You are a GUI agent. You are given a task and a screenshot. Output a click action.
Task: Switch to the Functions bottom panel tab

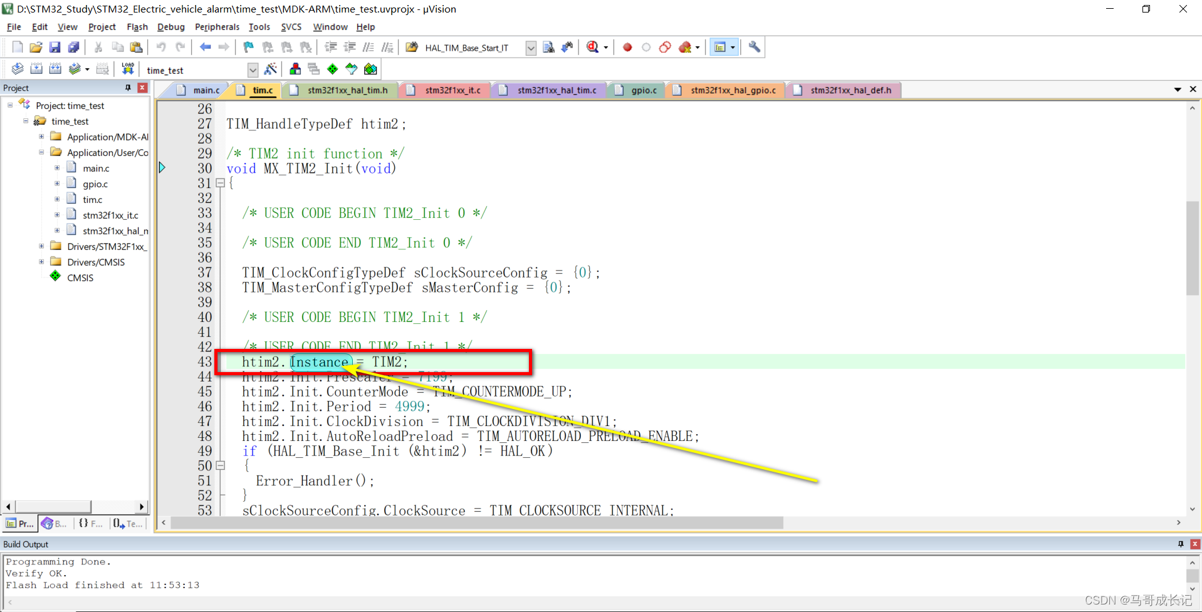(x=91, y=524)
